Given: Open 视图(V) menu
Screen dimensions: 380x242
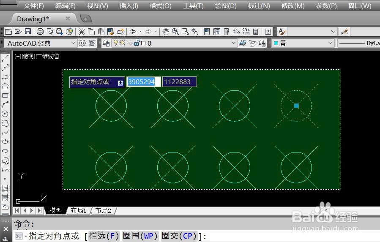Looking at the screenshot, I should [98, 5].
